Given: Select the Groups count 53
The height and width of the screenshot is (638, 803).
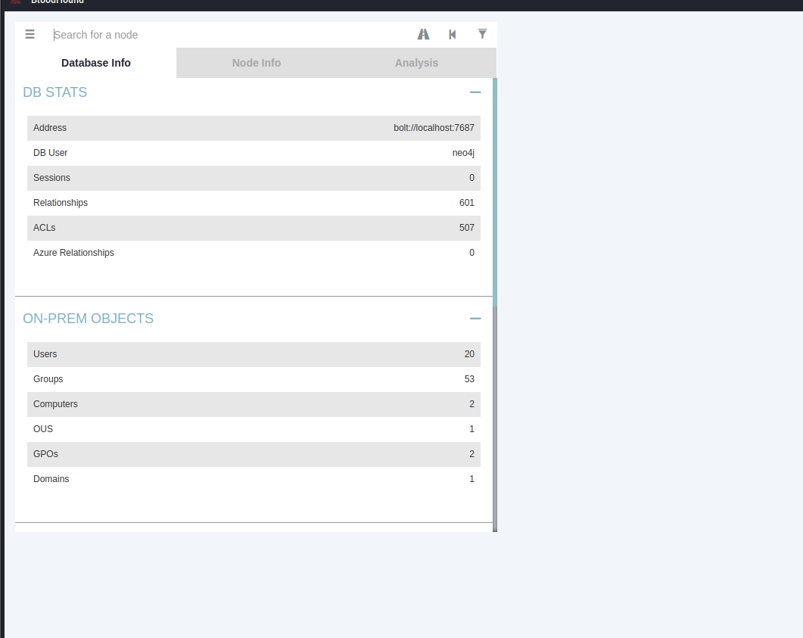Looking at the screenshot, I should (469, 379).
